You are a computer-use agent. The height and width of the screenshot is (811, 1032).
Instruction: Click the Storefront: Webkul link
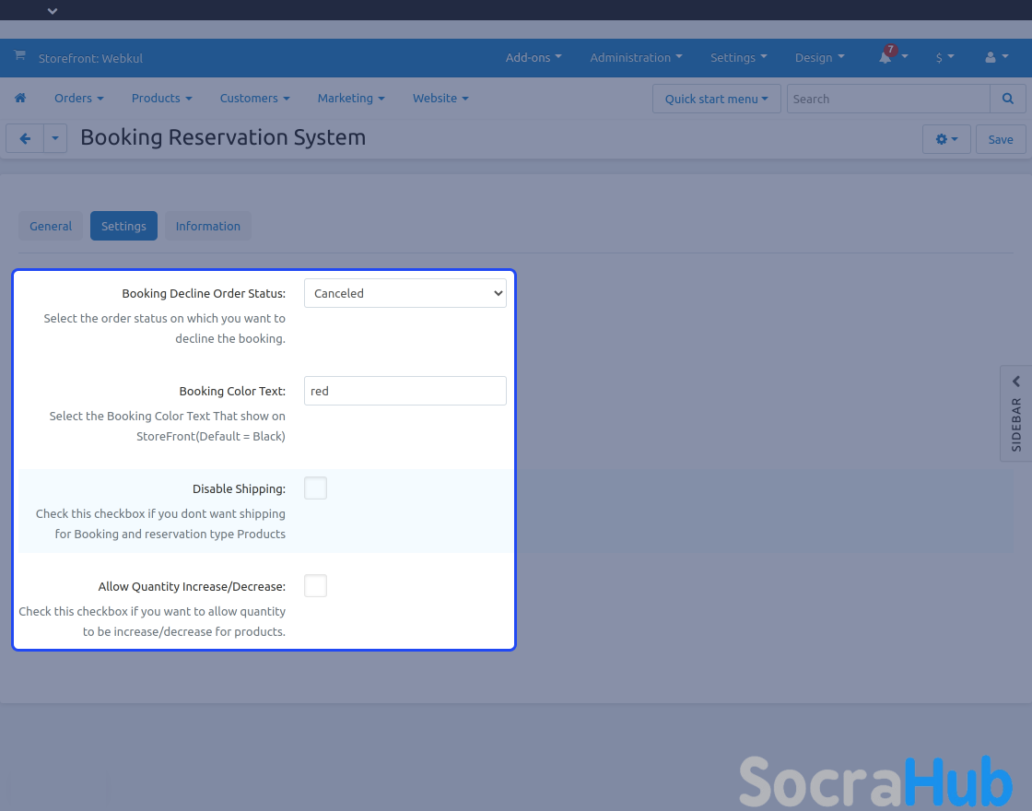click(x=90, y=58)
